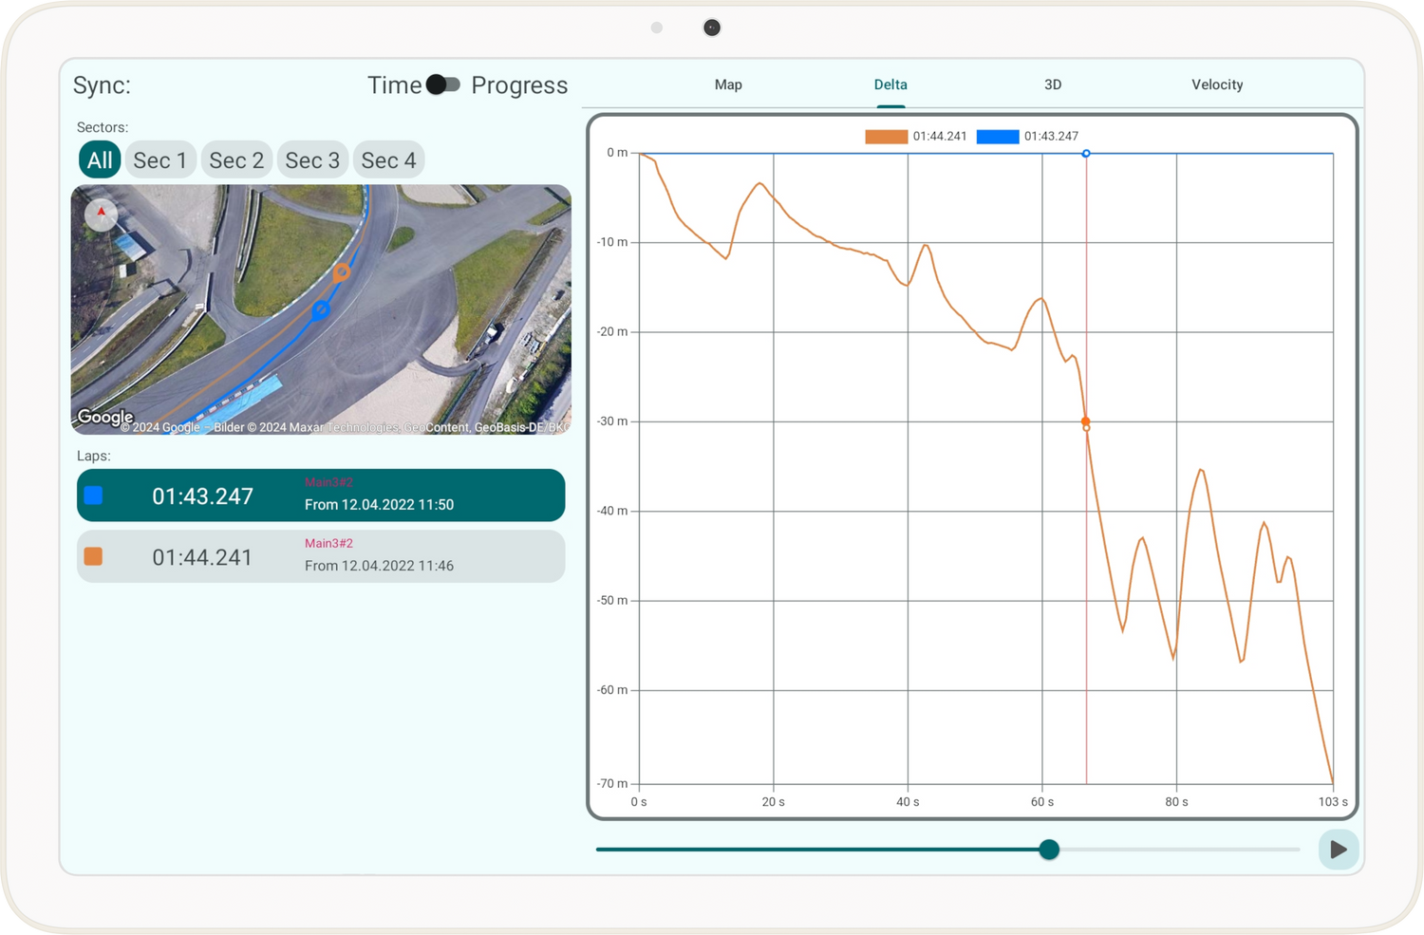Switch to the Velocity tab
The height and width of the screenshot is (935, 1424).
point(1217,84)
